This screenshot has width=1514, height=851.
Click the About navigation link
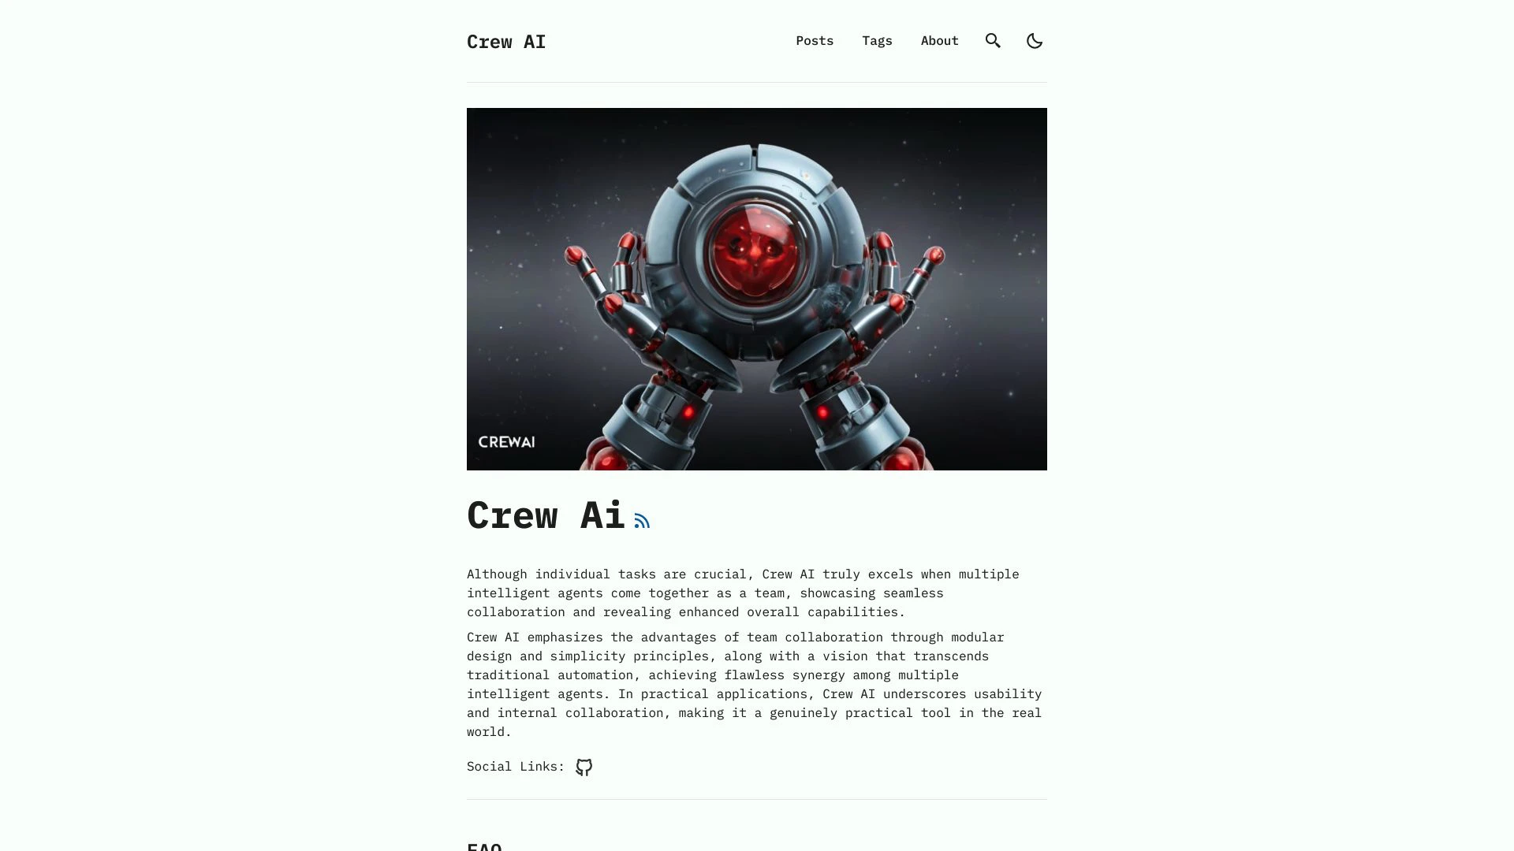click(x=939, y=40)
